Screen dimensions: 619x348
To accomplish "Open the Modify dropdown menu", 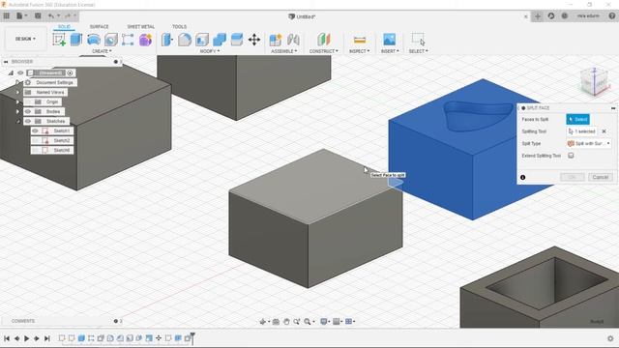I will coord(209,51).
